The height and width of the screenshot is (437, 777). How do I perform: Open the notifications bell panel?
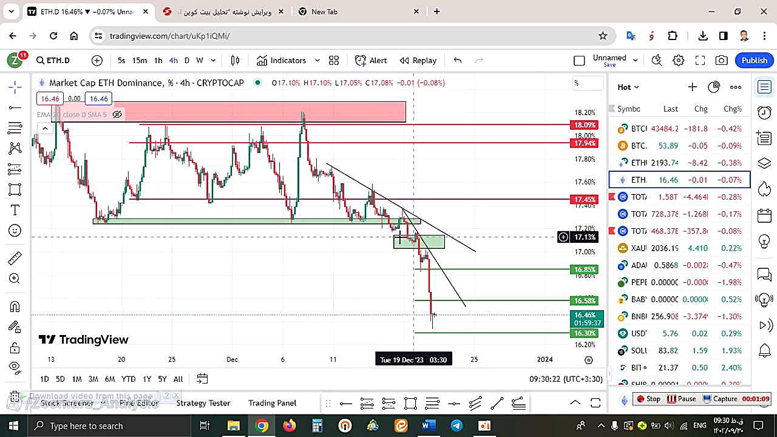tap(765, 350)
